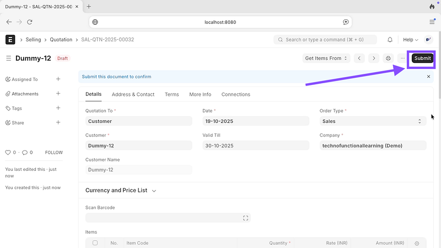Navigate to Quotation breadcrumb link
This screenshot has width=441, height=248.
coord(61,40)
